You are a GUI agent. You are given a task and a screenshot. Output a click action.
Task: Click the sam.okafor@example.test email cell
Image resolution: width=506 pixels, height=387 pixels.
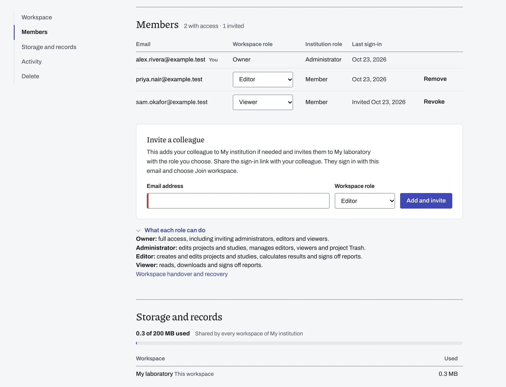(172, 102)
